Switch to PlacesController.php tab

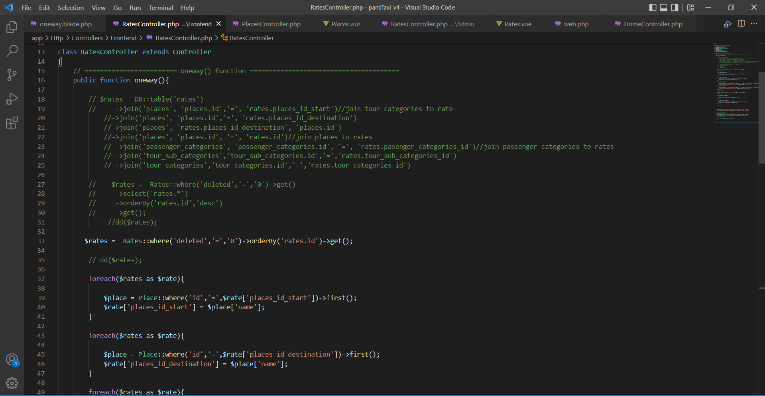point(271,24)
